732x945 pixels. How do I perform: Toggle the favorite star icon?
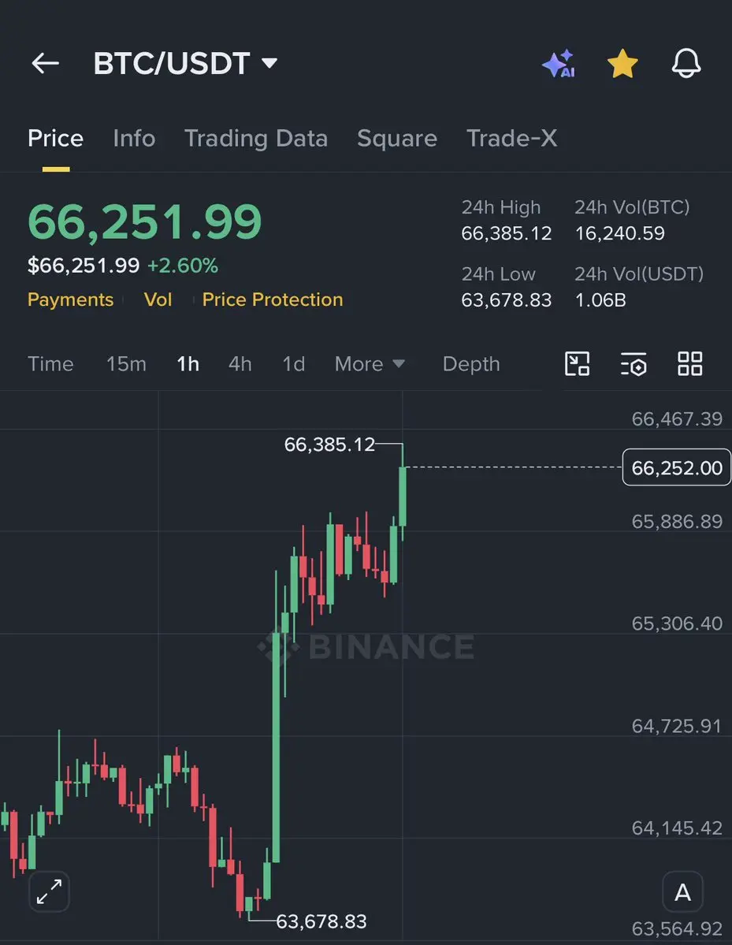point(622,63)
